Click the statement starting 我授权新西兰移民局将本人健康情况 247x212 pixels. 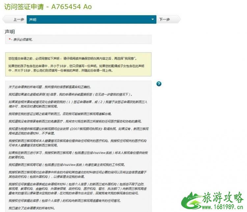tap(78, 143)
